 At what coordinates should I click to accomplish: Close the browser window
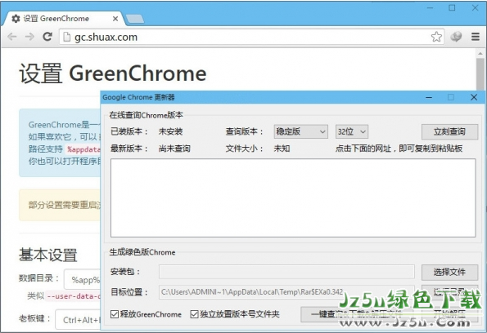point(475,8)
